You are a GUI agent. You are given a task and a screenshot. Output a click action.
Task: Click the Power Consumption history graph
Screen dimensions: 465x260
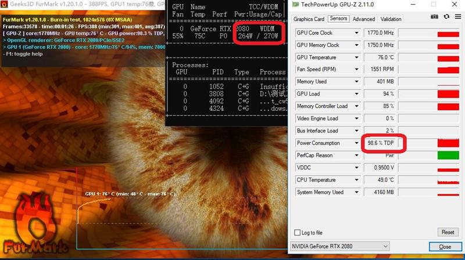tap(429, 143)
